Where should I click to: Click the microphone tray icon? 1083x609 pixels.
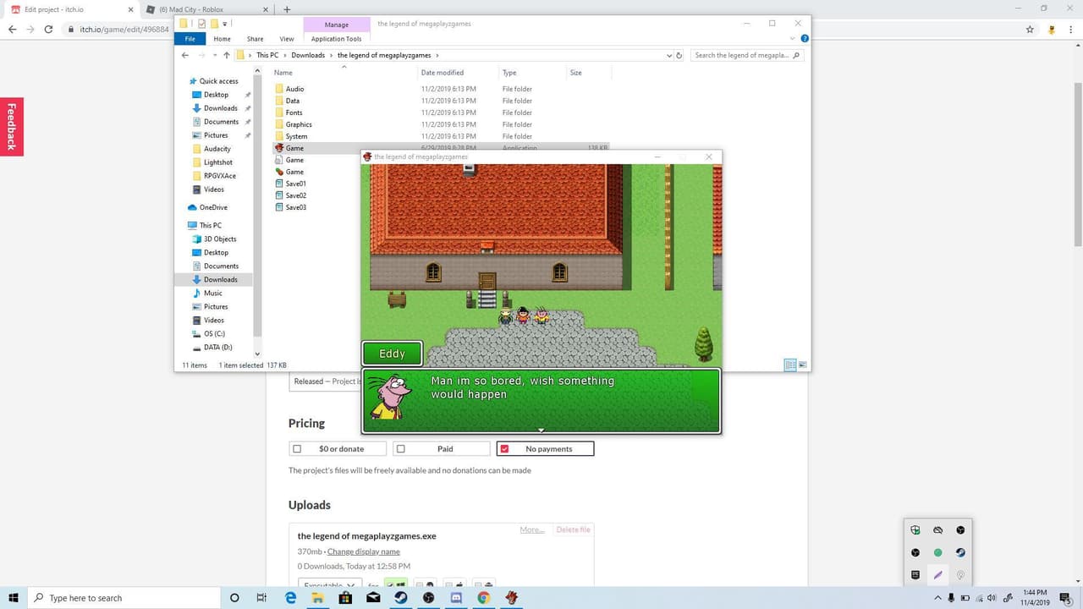point(952,598)
